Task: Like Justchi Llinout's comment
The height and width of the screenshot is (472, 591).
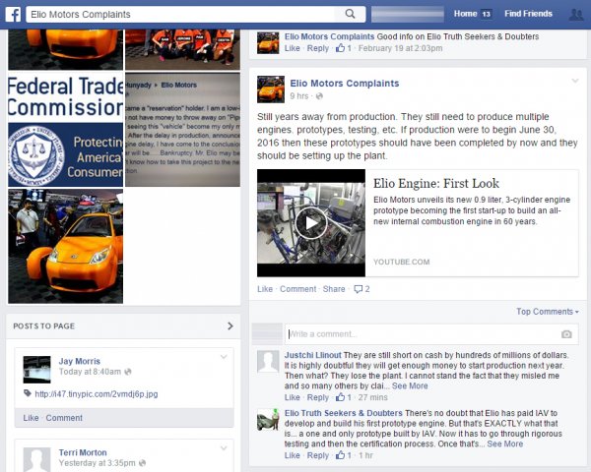Action: tap(293, 397)
